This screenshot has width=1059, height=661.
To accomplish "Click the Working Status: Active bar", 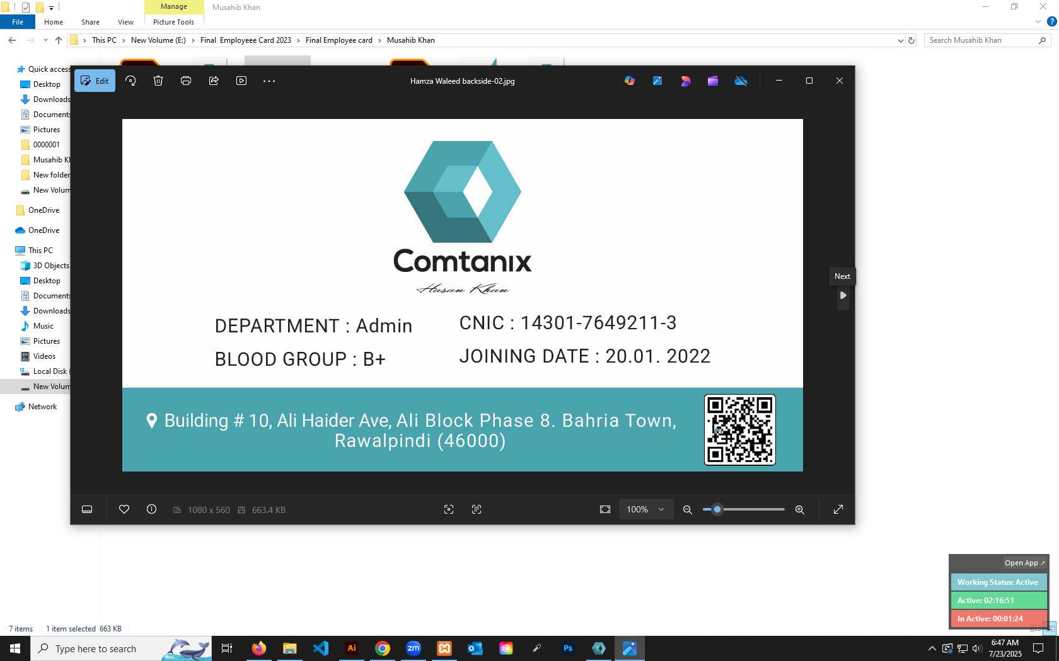I will coord(998,582).
